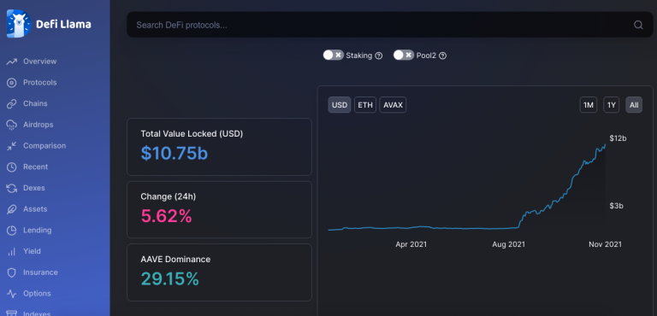Open the Airdrops page
Viewport: 657px width, 316px height.
tap(38, 125)
